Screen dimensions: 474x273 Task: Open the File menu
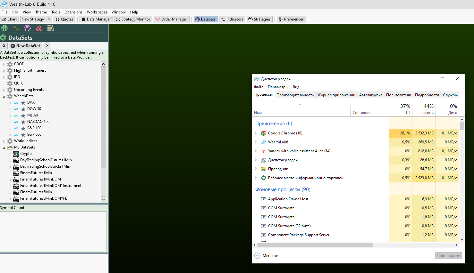click(4, 12)
